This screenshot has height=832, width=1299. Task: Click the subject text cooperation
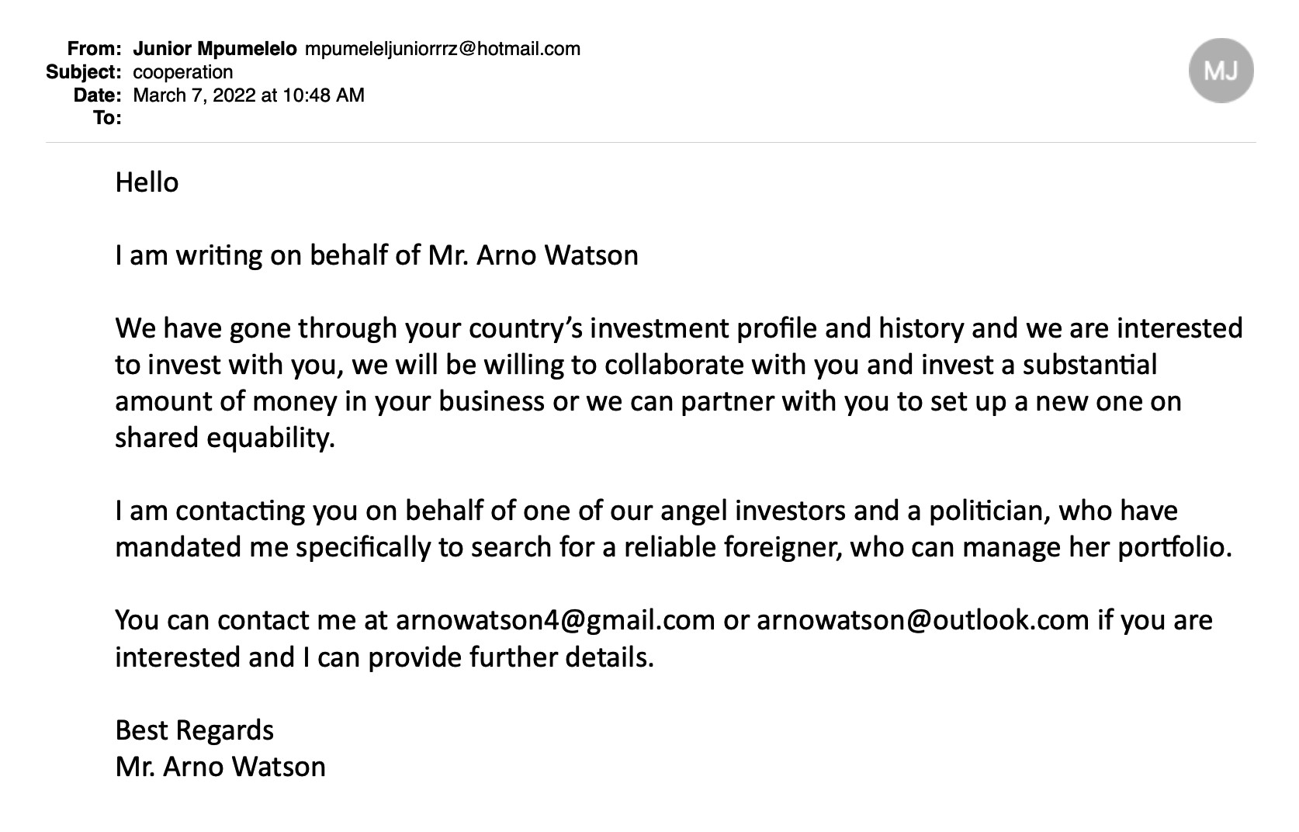coord(183,72)
